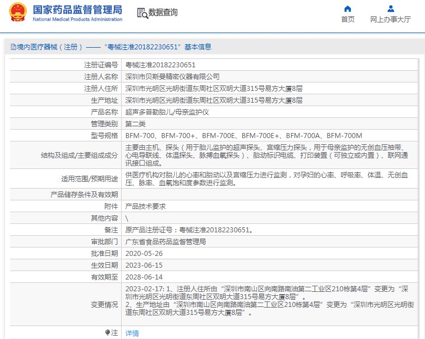The height and width of the screenshot is (339, 425).
Task: Select registrant name 深圳市贝斯曼精密仪器有限公司
Action: point(172,77)
